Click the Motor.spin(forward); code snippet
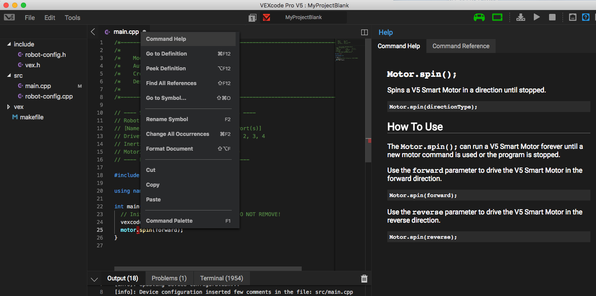The image size is (596, 296). pyautogui.click(x=489, y=195)
